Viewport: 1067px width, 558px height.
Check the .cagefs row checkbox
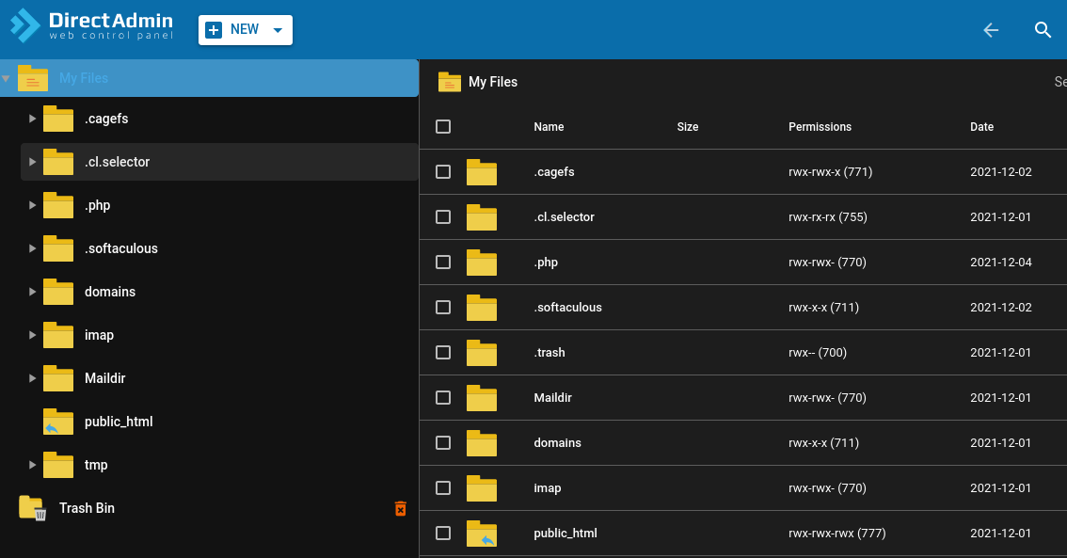pos(443,171)
